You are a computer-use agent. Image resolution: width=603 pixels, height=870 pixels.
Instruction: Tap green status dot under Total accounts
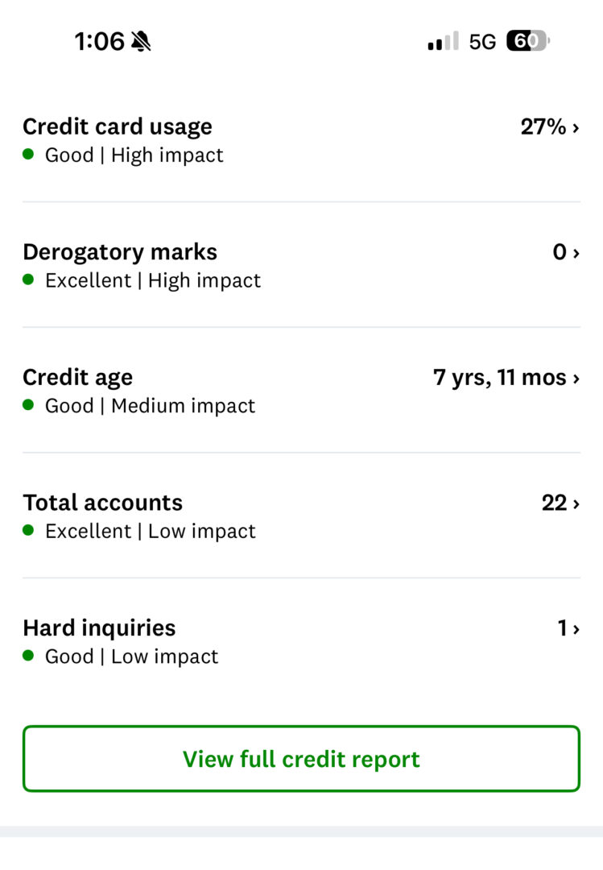(29, 531)
